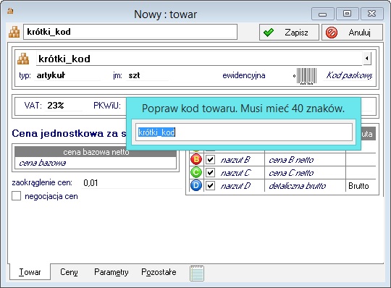Switch to the Ceny tab
Viewport: 391px width, 288px height.
coord(69,272)
